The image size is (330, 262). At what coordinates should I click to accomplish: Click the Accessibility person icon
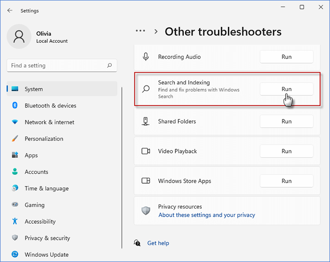tap(15, 221)
